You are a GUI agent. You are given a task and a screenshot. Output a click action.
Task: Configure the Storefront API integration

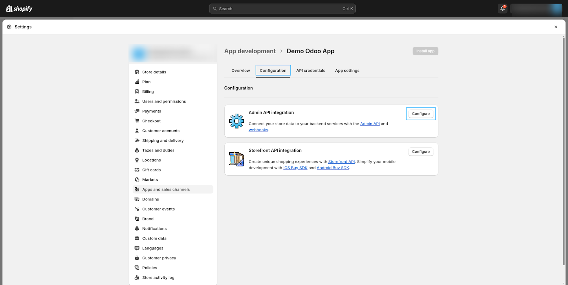[421, 152]
